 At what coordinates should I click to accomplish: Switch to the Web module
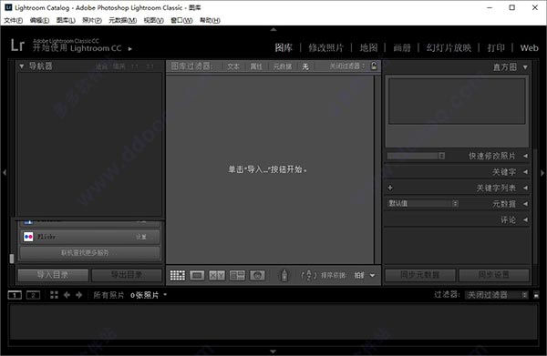coord(529,47)
